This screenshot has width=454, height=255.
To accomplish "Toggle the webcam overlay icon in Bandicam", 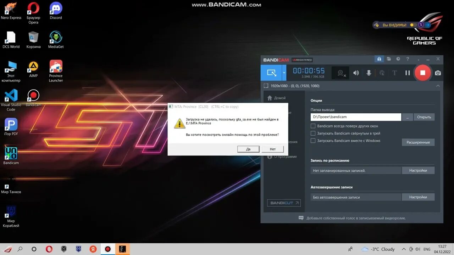I will [x=341, y=73].
